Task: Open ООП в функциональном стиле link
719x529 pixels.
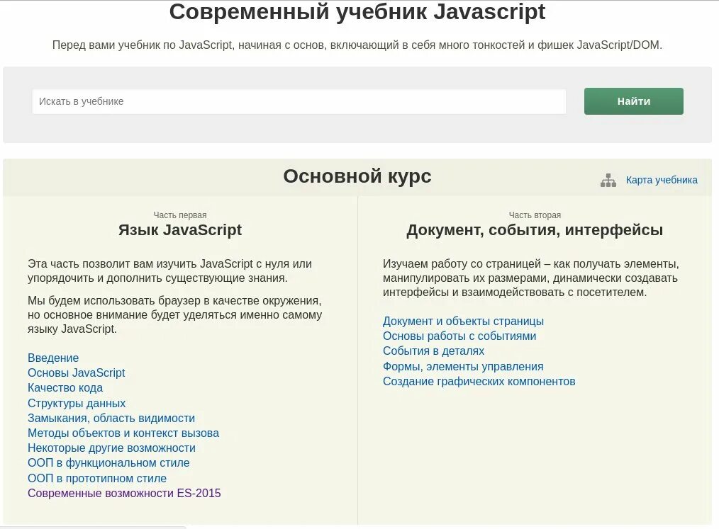Action: click(x=108, y=463)
